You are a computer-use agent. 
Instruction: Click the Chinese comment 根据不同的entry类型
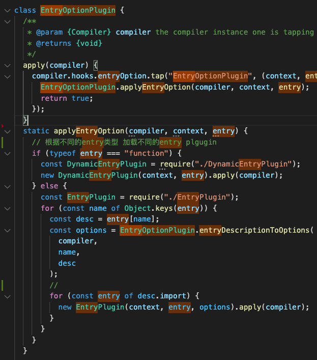81,143
